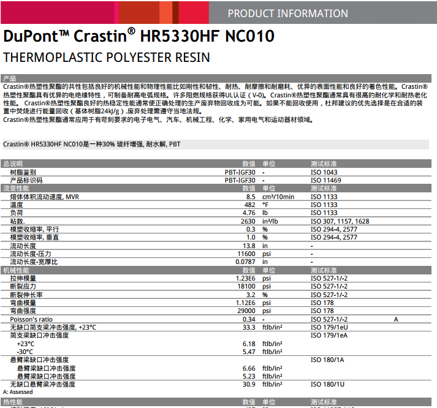Select the 无缺口悬臂梁冲击强度 label
437x408 pixels.
tap(43, 384)
